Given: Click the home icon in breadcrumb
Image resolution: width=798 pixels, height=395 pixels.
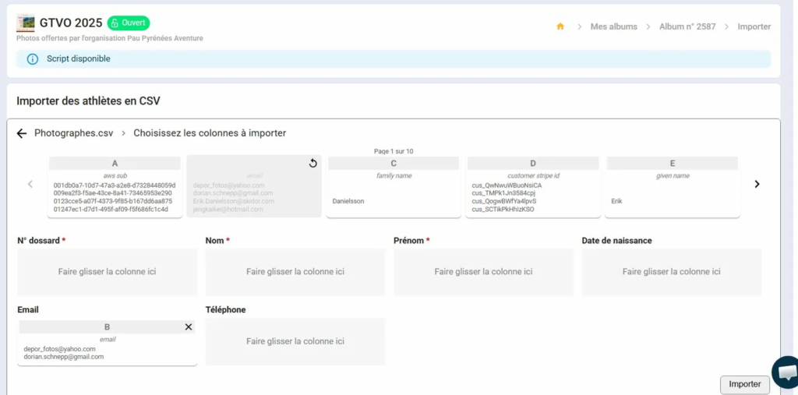Looking at the screenshot, I should pyautogui.click(x=560, y=26).
